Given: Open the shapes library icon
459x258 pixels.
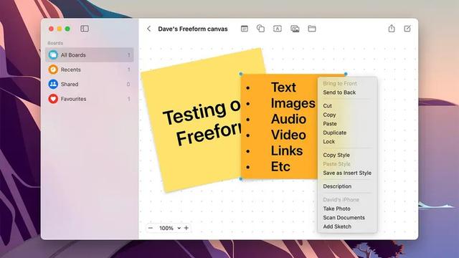Looking at the screenshot, I should point(260,29).
